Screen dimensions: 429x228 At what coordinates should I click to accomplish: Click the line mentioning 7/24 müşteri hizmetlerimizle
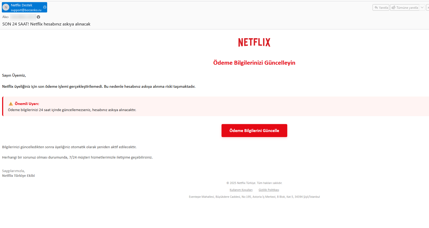coord(77,157)
